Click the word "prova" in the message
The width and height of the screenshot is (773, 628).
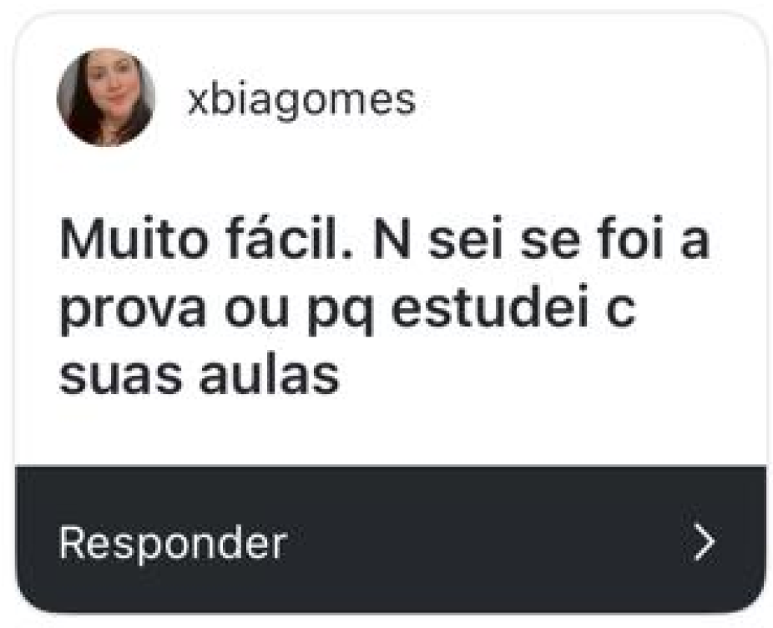(132, 311)
